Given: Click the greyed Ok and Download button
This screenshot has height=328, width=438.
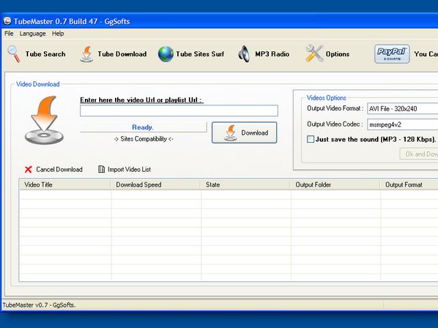Looking at the screenshot, I should pyautogui.click(x=419, y=154).
